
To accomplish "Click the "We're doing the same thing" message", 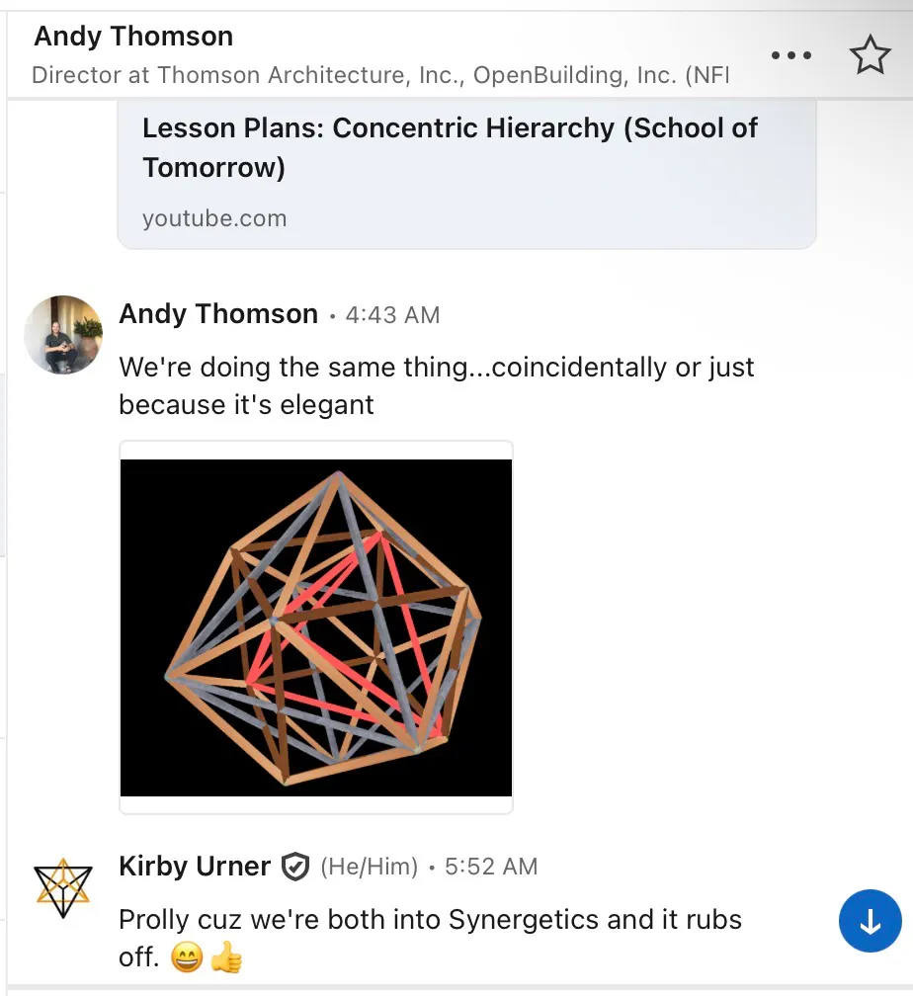I will coord(436,385).
